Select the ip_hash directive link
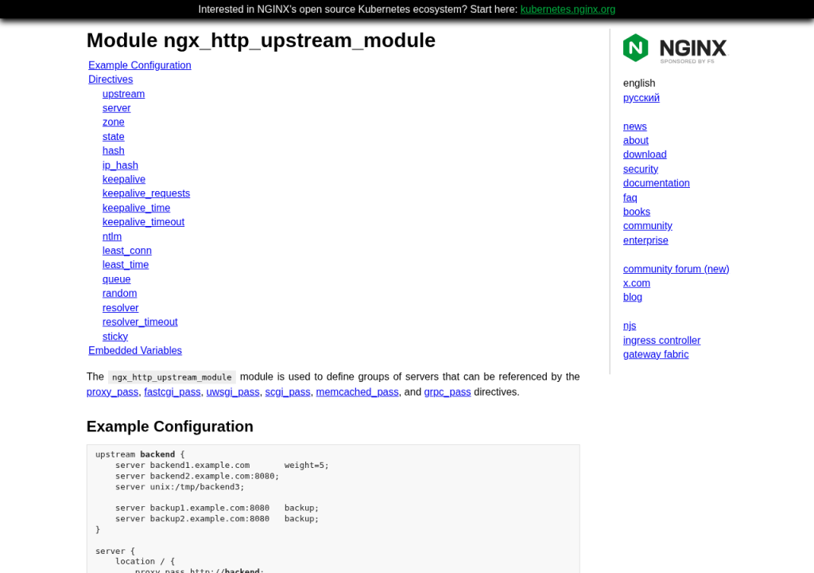Viewport: 814px width, 573px height. [x=120, y=165]
